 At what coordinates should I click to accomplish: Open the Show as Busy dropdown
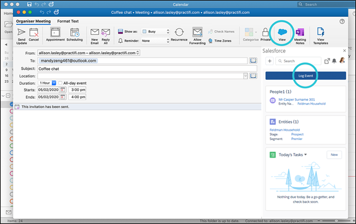coord(155,31)
